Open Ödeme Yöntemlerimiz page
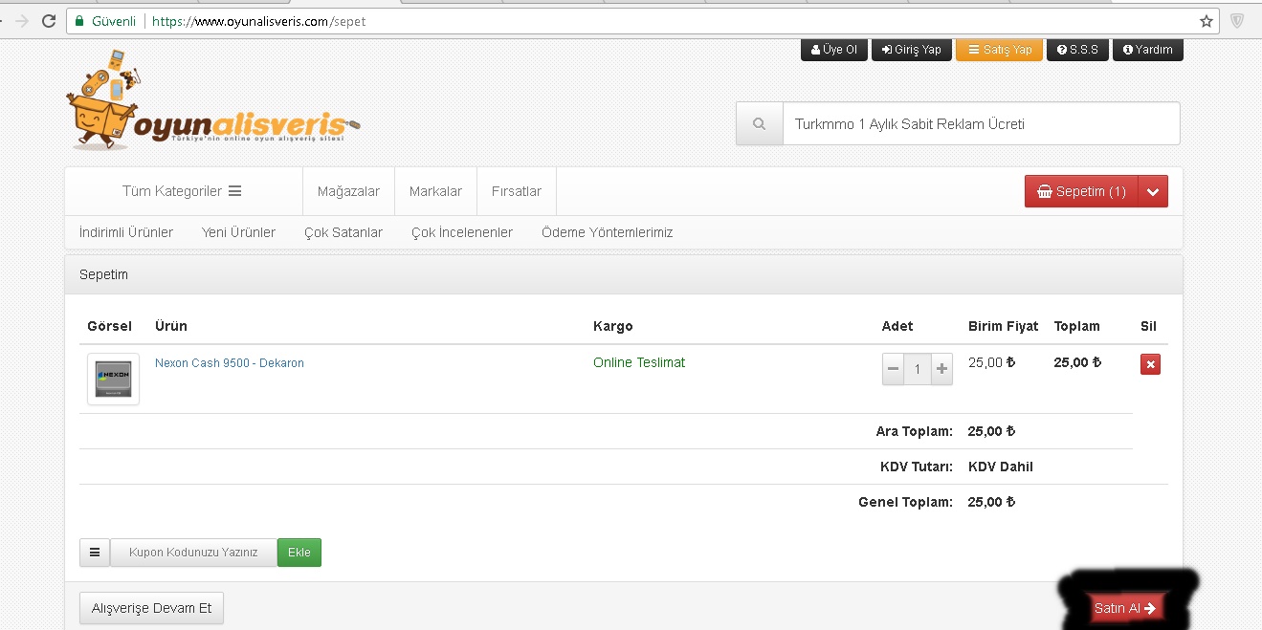1262x630 pixels. point(607,232)
